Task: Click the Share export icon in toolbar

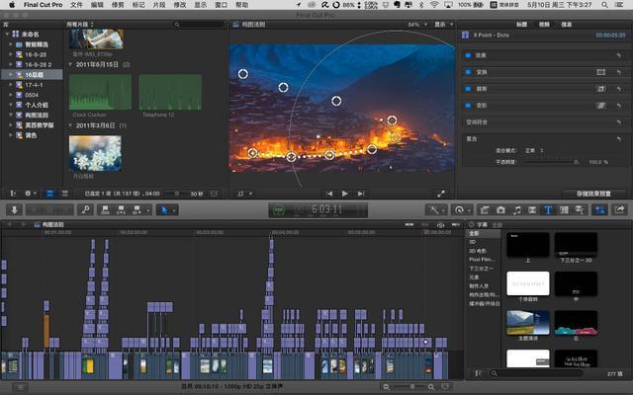Action: coord(620,209)
